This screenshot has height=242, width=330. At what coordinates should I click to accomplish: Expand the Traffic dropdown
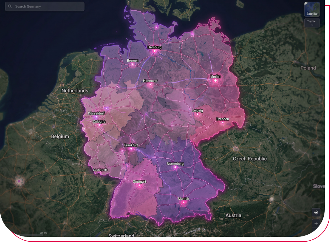(x=312, y=23)
